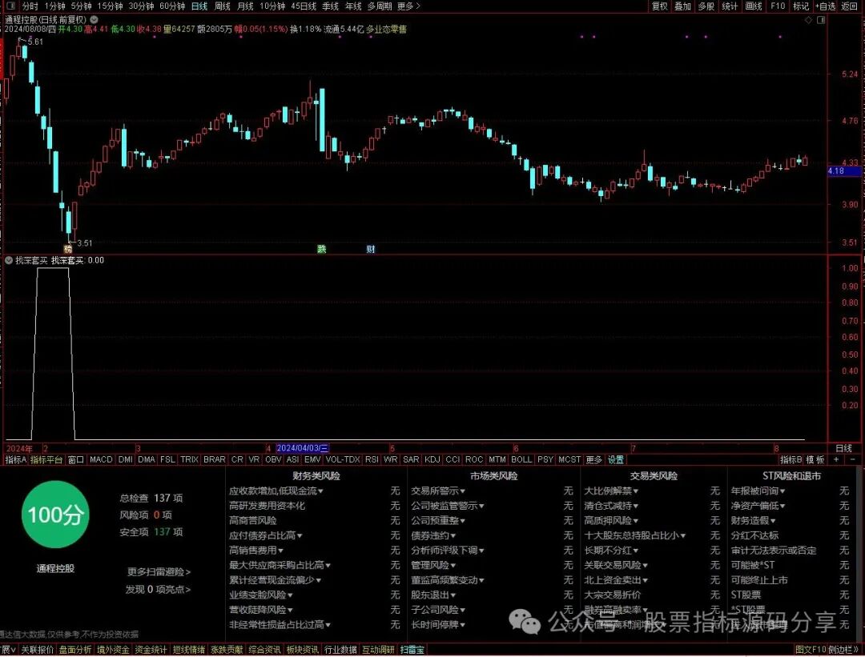Expand 北上资金卖出 dropdown
Image resolution: width=865 pixels, height=657 pixels.
616,580
